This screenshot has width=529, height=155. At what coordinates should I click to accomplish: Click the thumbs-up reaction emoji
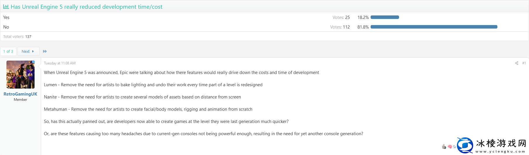pos(444,147)
